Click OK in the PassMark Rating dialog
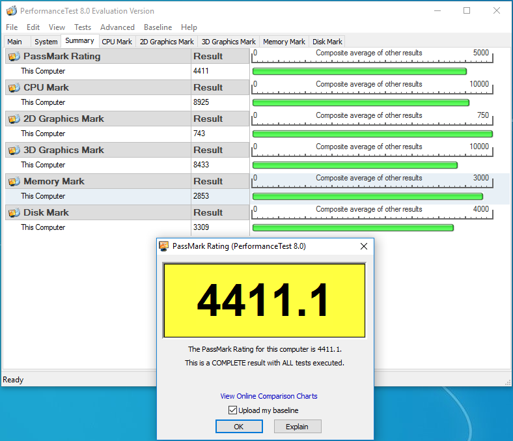 click(239, 427)
